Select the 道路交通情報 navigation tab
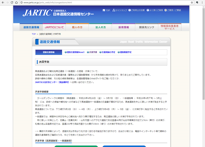 click(31, 27)
